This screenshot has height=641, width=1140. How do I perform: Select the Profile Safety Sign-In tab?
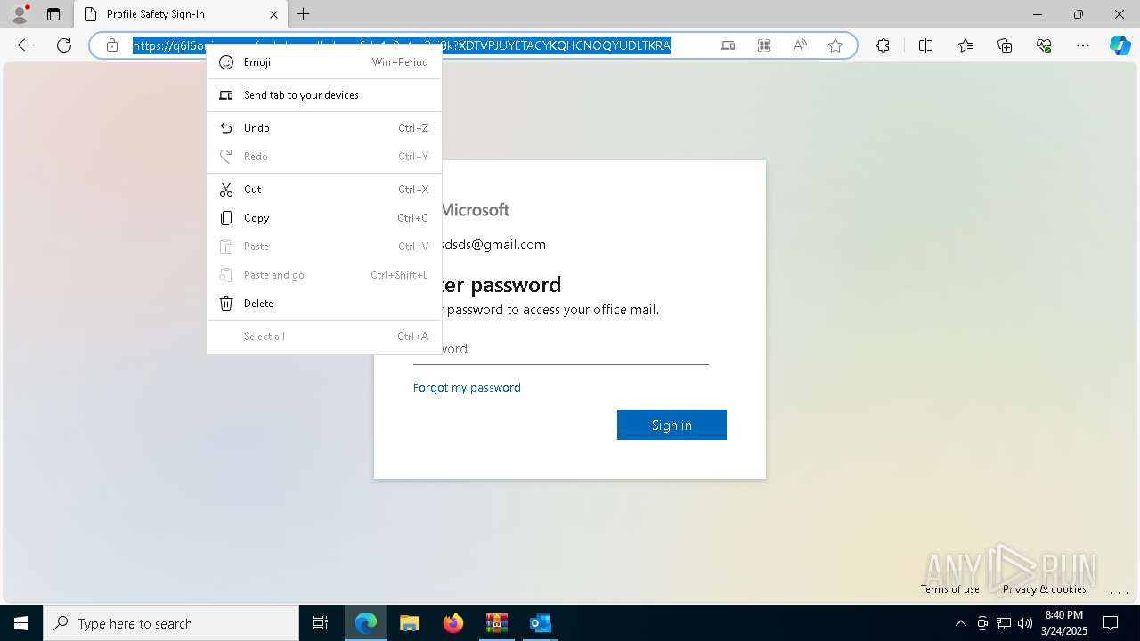(x=181, y=14)
